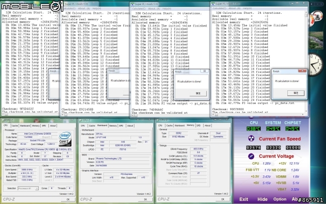Image resolution: width=326 pixels, height=204 pixels.
Task: Click the CPU meter gadget in the sidebar
Action: (x=315, y=18)
